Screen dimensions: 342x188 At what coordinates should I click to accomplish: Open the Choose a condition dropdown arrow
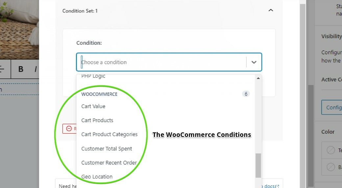[x=254, y=62]
